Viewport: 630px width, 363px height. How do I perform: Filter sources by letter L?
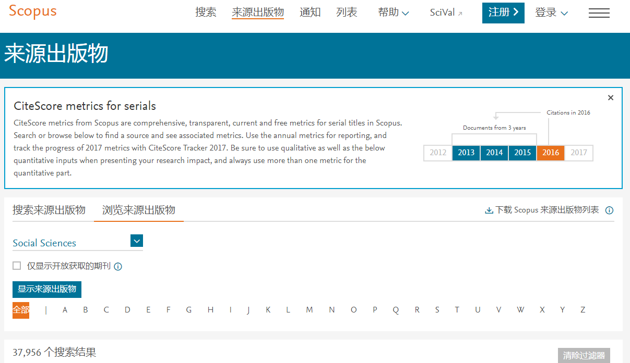pyautogui.click(x=288, y=310)
